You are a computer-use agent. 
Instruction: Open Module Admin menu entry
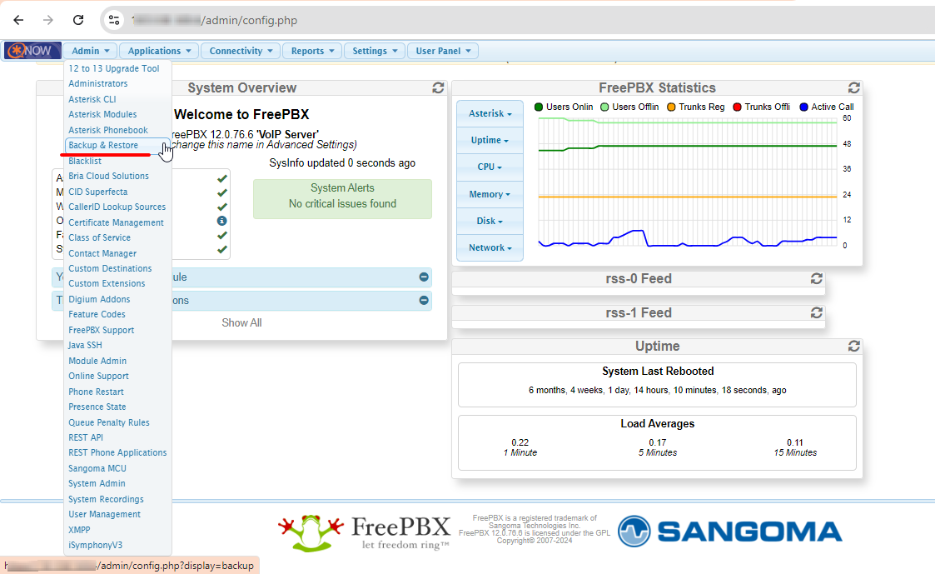97,361
